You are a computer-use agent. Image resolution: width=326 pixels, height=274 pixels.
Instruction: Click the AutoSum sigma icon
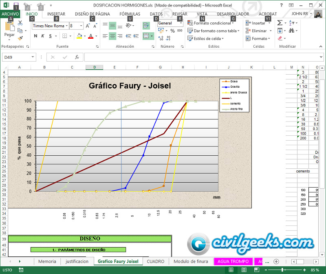tap(280, 23)
